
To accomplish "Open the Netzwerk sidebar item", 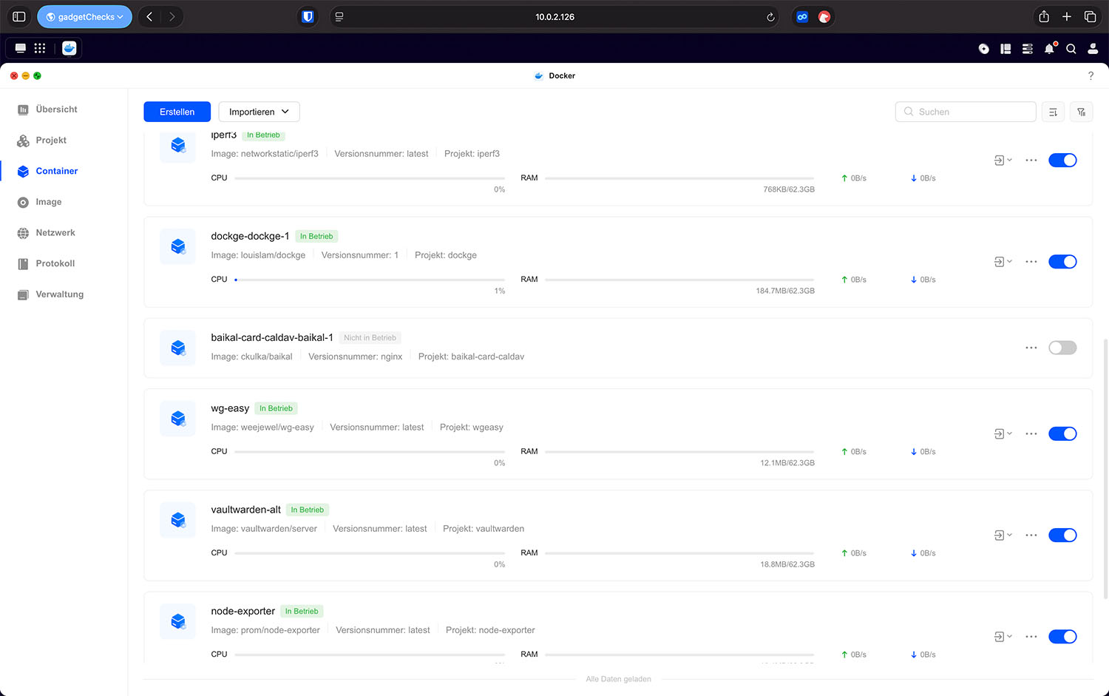I will tap(55, 233).
